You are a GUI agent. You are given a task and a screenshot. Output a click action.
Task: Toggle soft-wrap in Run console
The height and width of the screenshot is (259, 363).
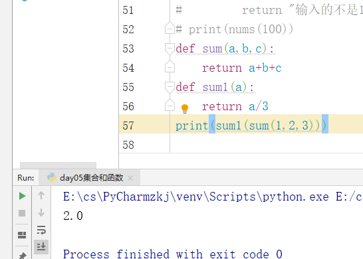pos(41,230)
